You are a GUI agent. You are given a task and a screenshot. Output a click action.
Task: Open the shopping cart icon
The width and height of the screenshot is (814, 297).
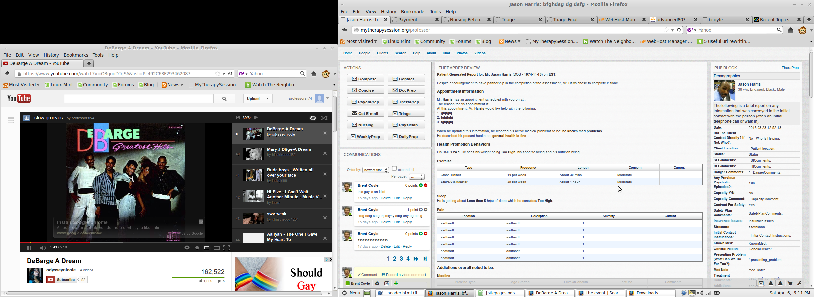pyautogui.click(x=790, y=283)
